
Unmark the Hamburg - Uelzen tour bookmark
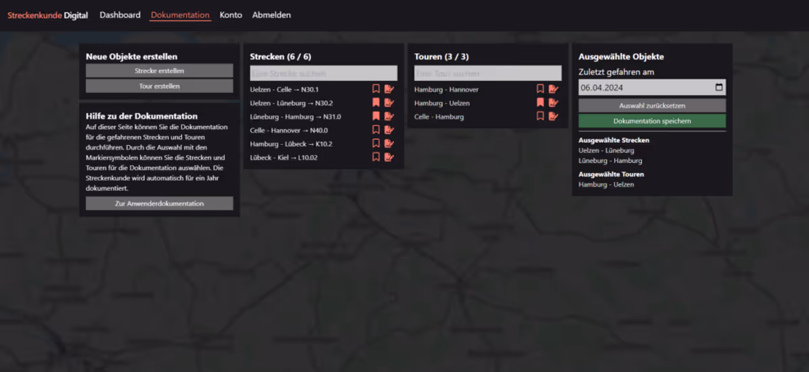click(540, 102)
